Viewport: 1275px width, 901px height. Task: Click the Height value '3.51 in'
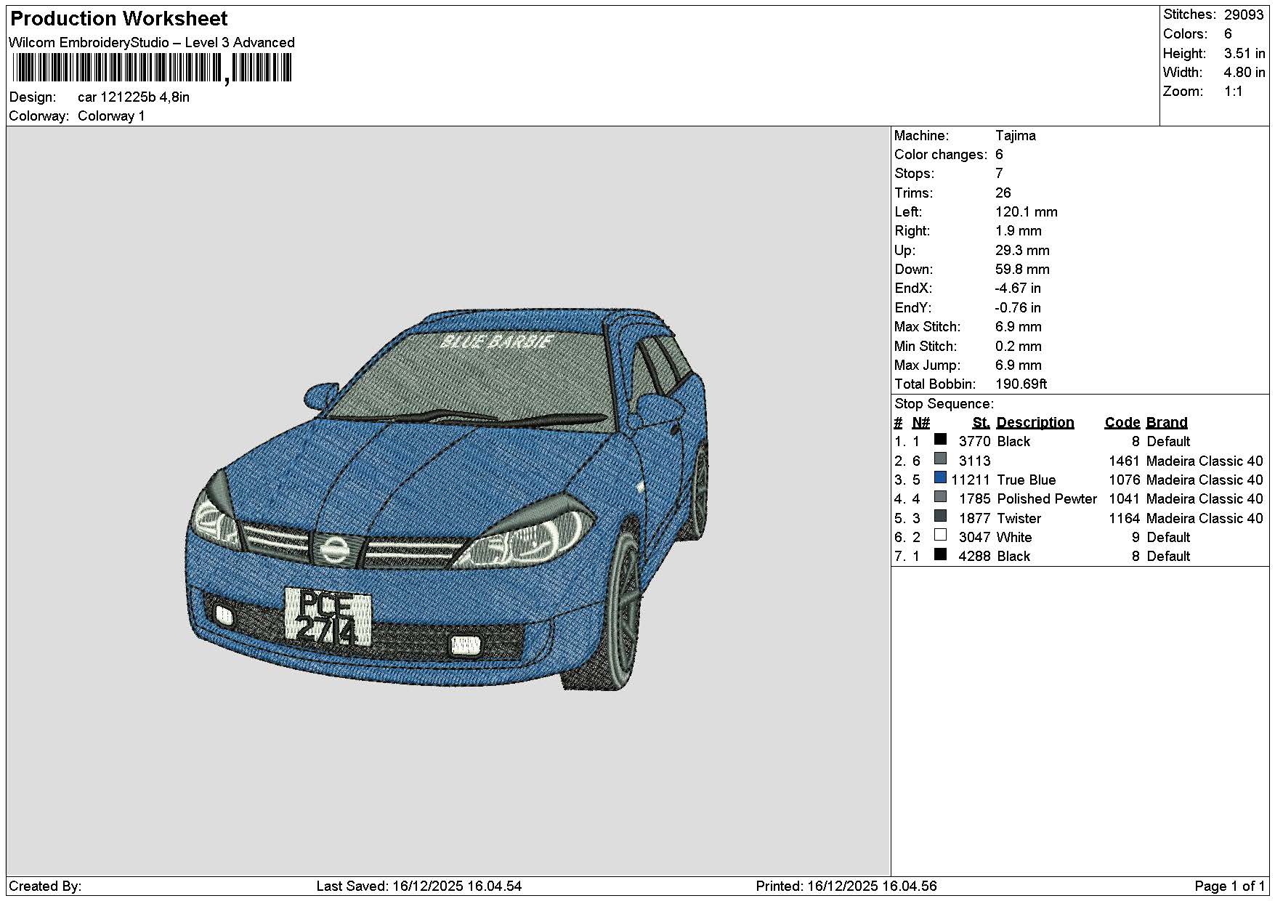[x=1244, y=53]
